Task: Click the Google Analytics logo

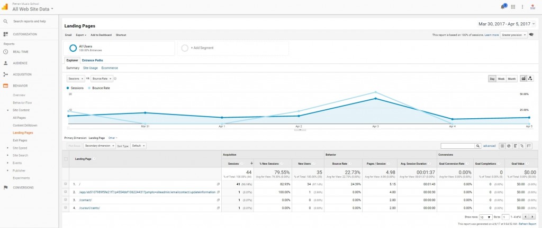Action: (x=5, y=7)
